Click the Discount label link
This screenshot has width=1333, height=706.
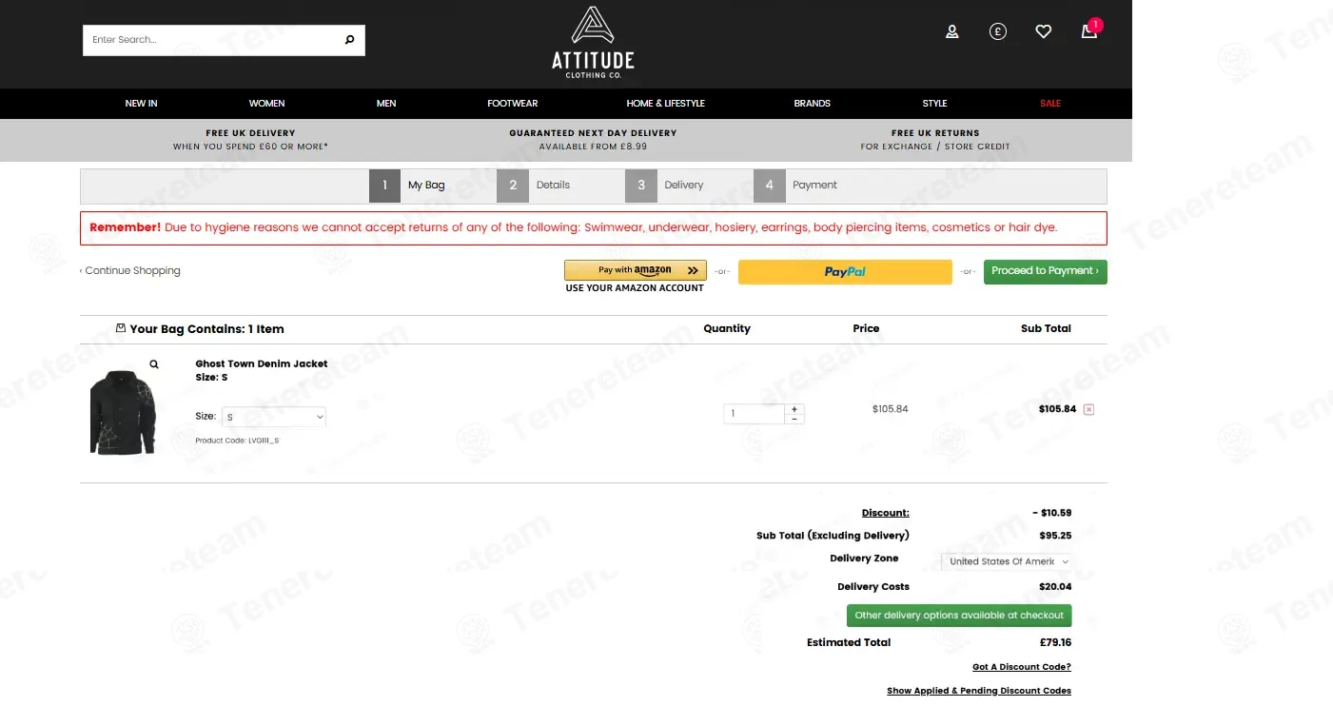(885, 513)
